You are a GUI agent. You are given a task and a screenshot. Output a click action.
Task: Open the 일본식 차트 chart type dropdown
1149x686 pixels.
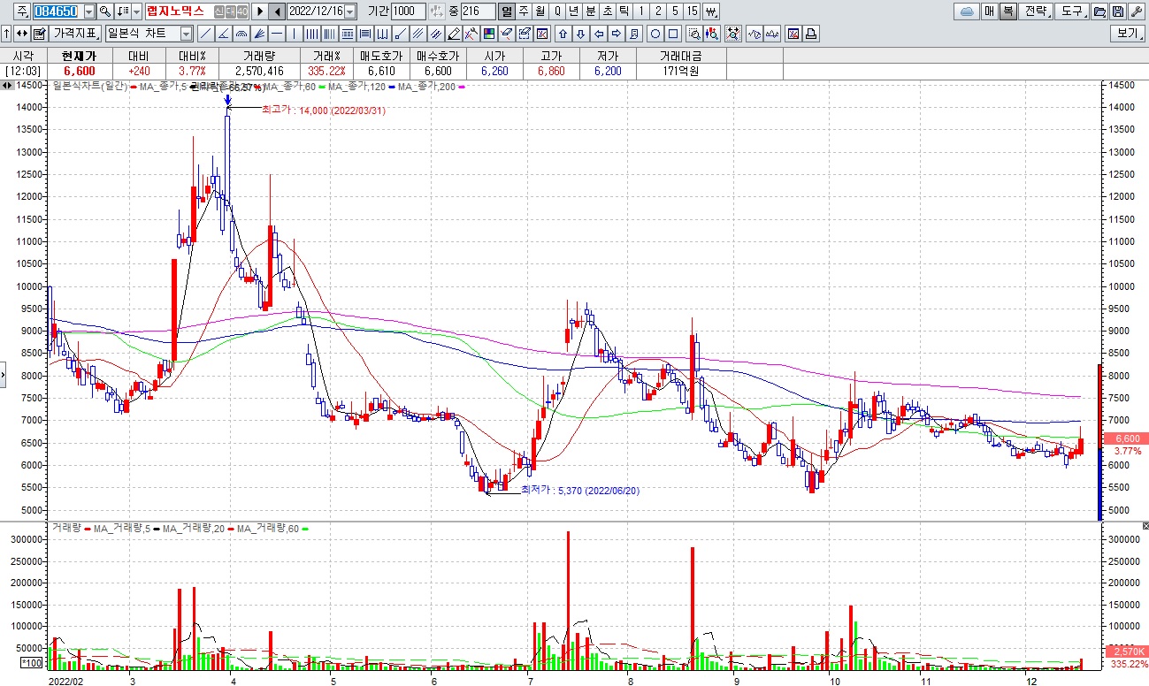[x=187, y=34]
